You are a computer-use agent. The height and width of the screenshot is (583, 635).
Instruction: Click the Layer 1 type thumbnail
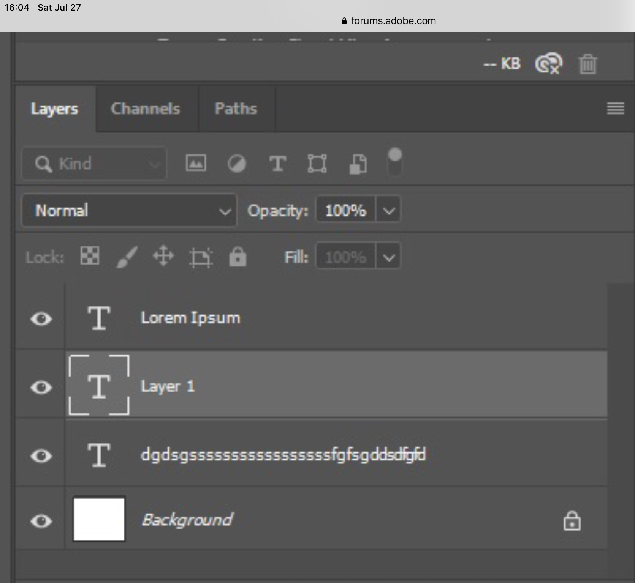[99, 386]
